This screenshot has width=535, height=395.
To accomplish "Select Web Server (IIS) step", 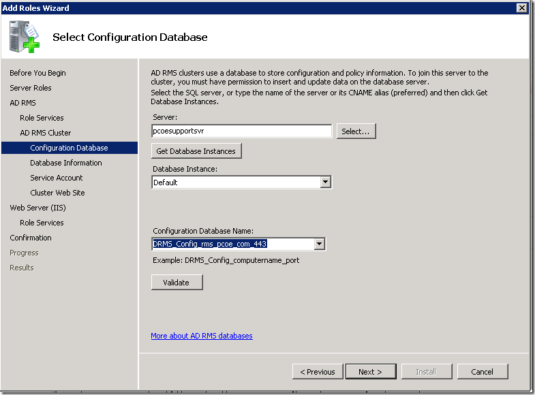I will (37, 208).
